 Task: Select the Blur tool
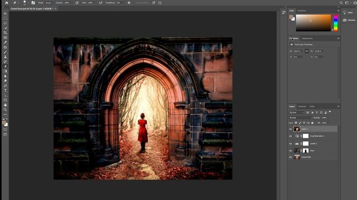pyautogui.click(x=5, y=76)
